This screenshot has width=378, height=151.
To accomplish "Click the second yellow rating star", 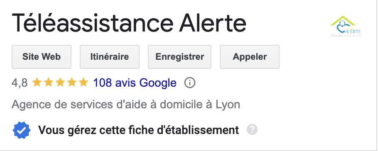I will point(49,83).
